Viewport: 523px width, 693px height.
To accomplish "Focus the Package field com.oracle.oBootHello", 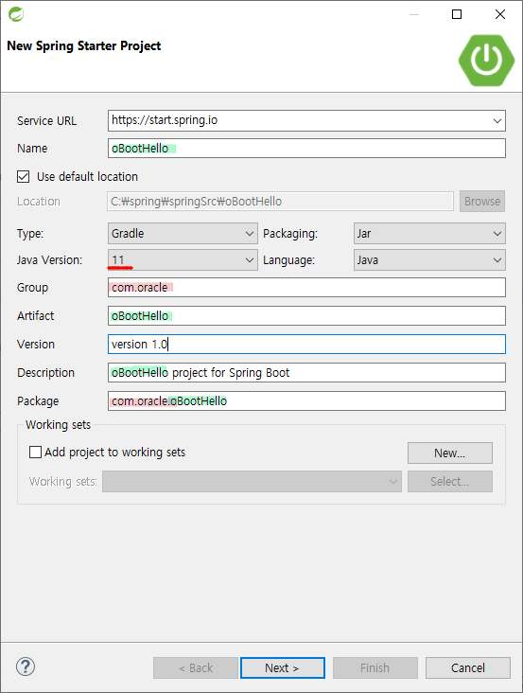I will click(x=306, y=400).
